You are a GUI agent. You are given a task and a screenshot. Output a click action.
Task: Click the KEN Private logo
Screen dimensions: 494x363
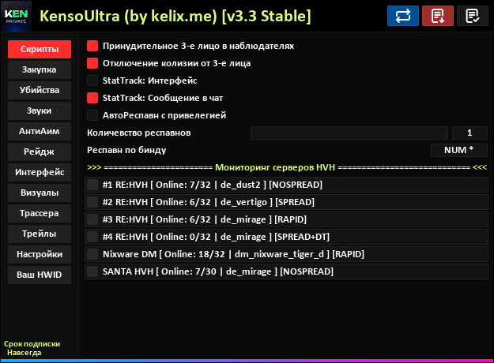click(17, 16)
